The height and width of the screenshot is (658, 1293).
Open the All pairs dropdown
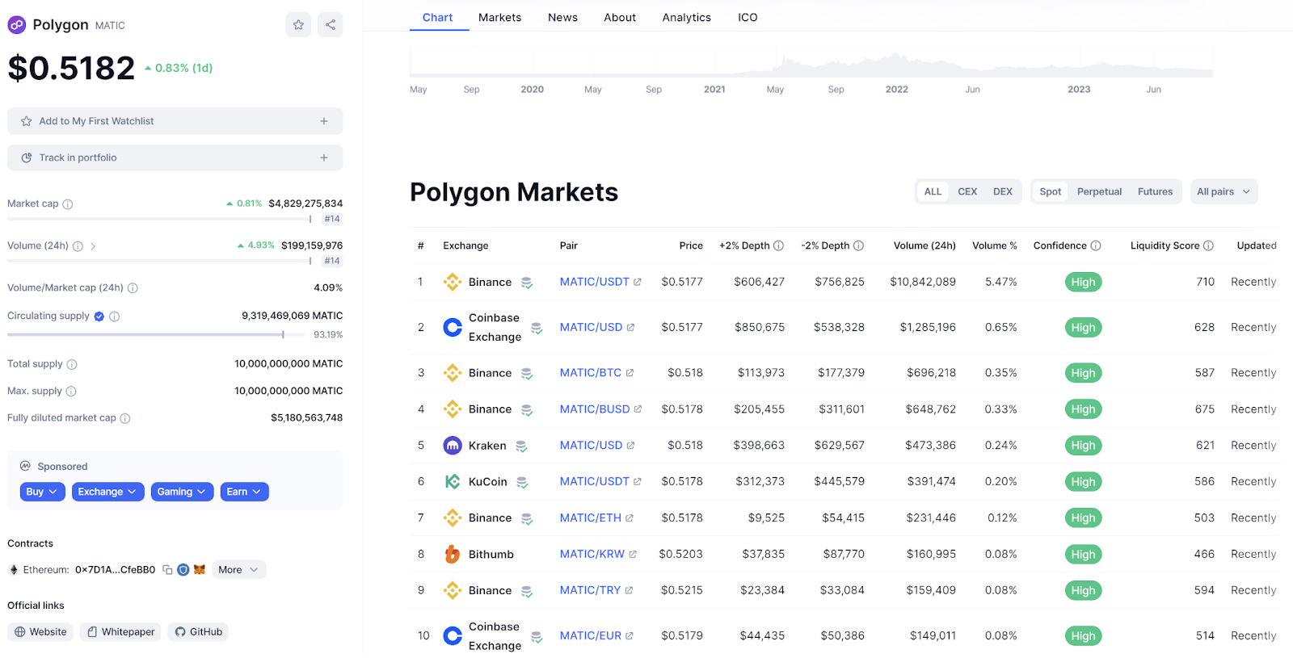(x=1224, y=192)
